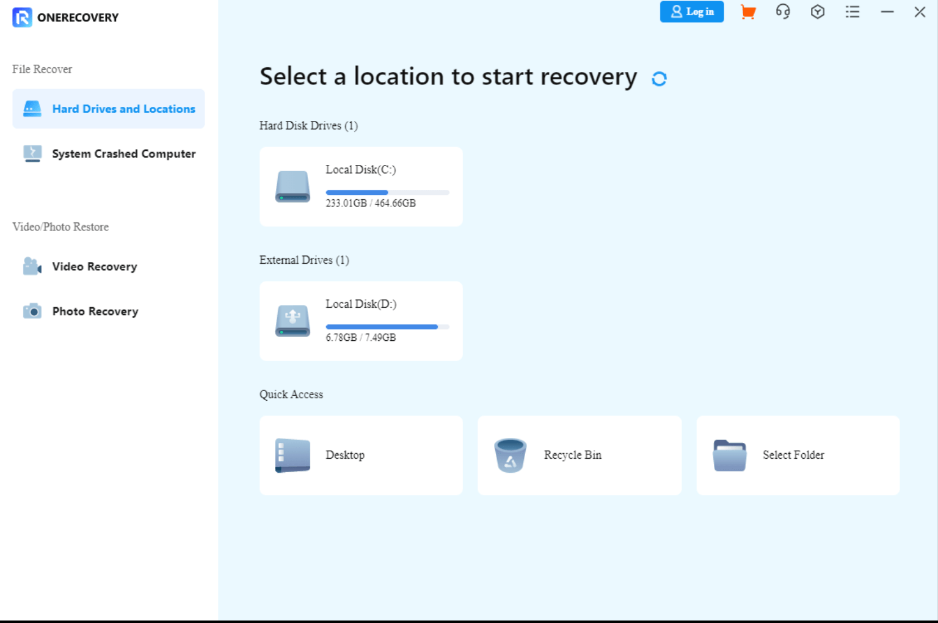Click the Desktop icon under Quick Access
Viewport: 938px width, 623px height.
pyautogui.click(x=293, y=455)
